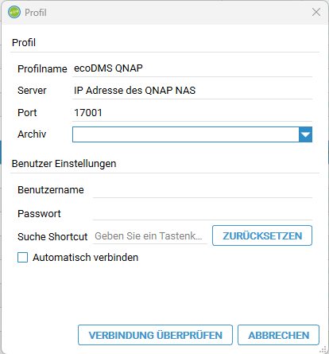Cancel with the ABBRECHEN button

[x=278, y=335]
